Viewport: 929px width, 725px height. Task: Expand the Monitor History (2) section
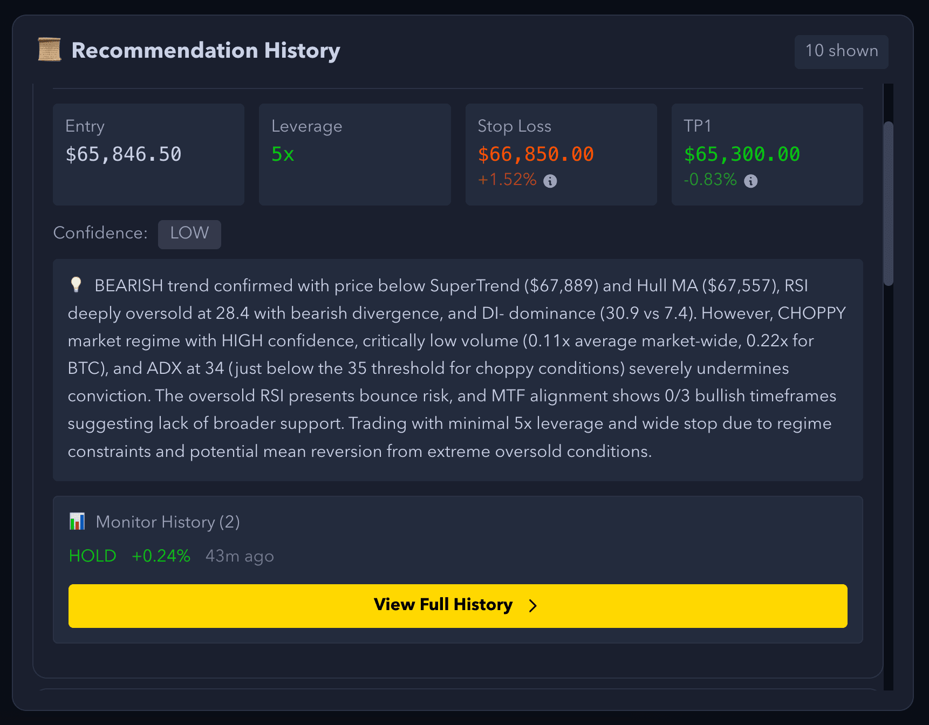point(167,521)
